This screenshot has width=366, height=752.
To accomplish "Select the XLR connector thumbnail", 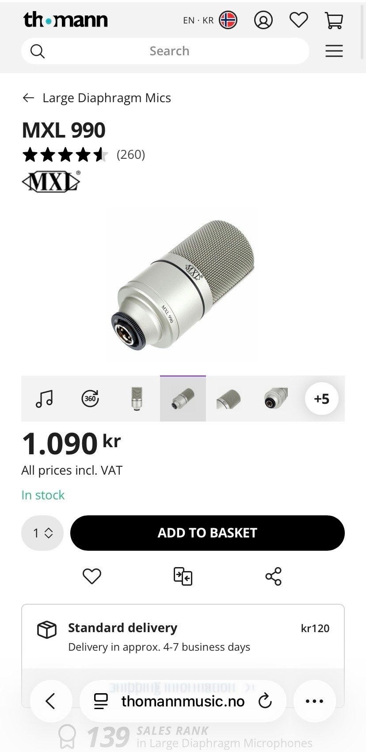I will click(275, 399).
